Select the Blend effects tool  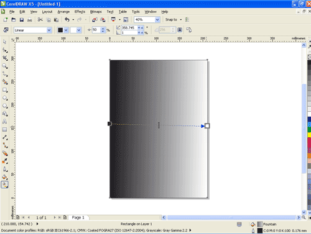point(4,153)
